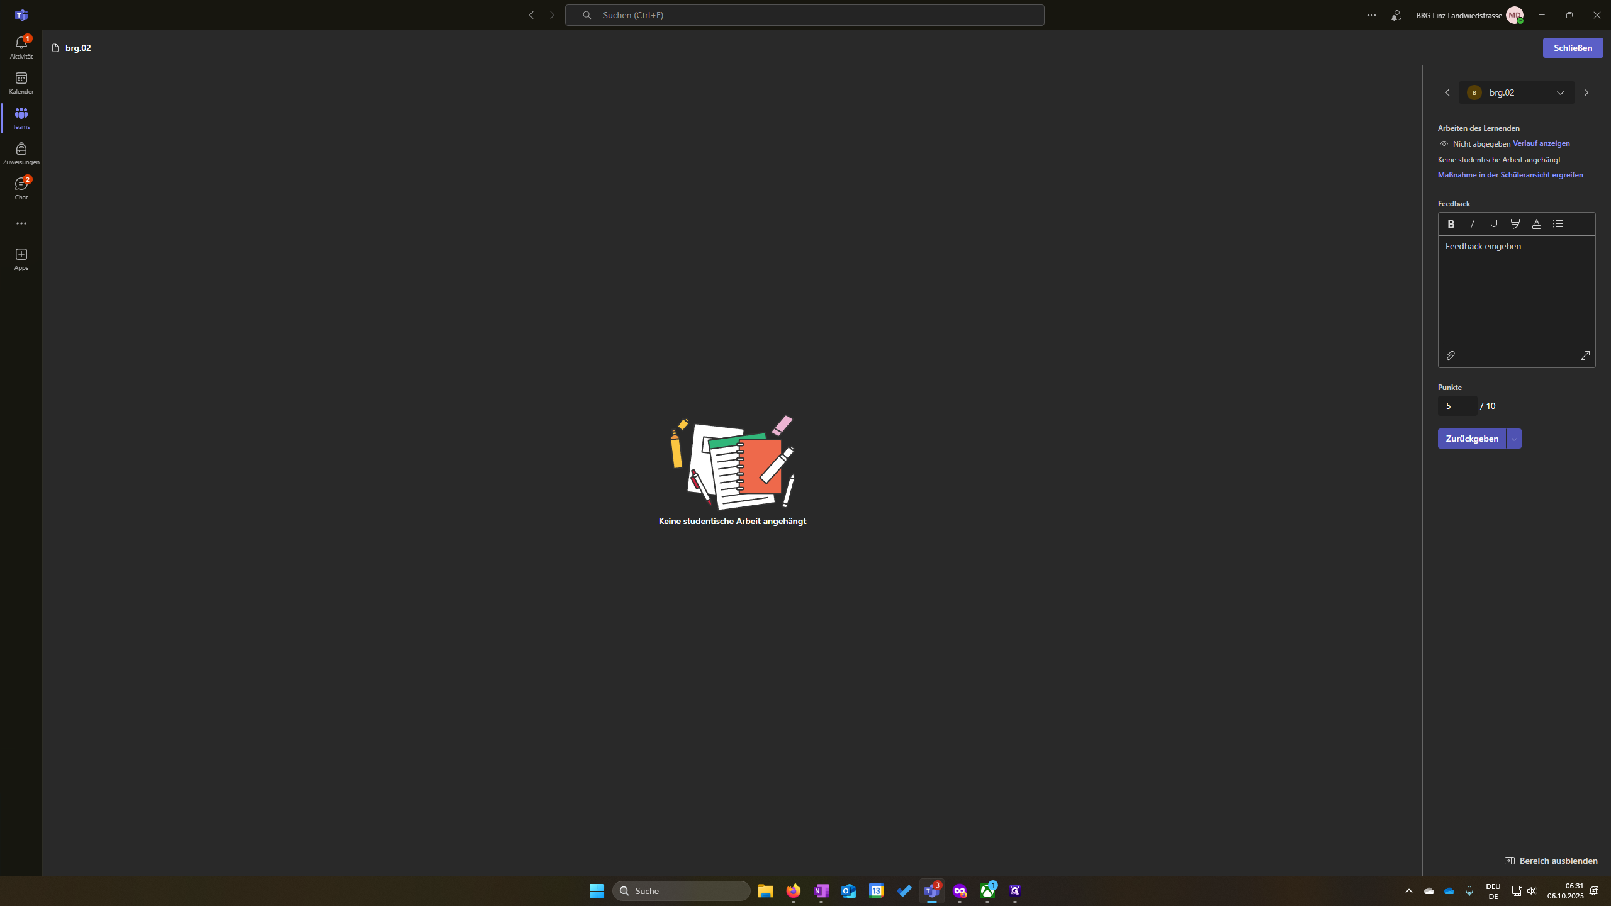1611x906 pixels.
Task: Choose the font color tool
Action: 1537,224
